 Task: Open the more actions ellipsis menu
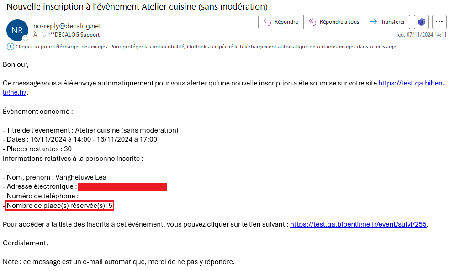point(439,22)
